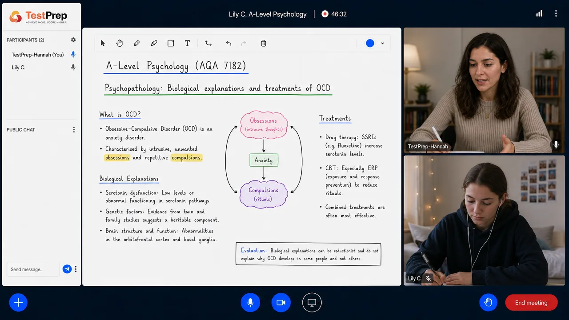Pick the blue pen color swatch

point(370,43)
